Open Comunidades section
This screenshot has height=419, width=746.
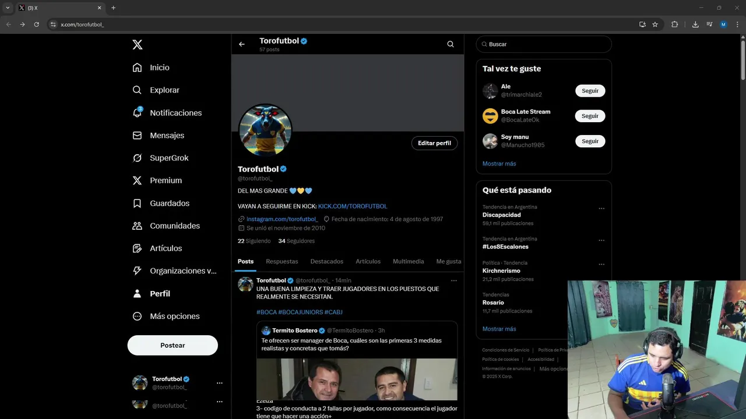click(x=167, y=226)
